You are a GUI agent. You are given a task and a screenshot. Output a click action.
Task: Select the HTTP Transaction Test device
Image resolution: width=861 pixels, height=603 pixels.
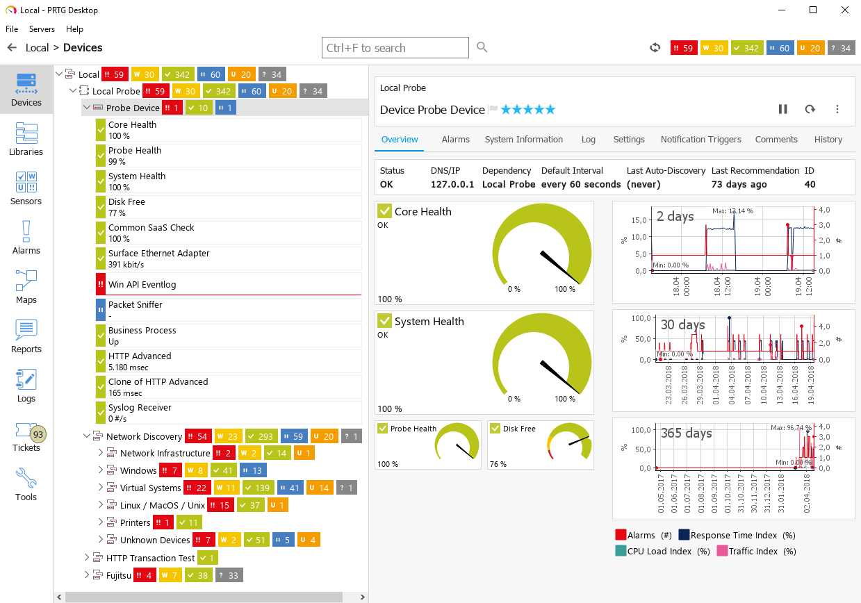pos(150,558)
